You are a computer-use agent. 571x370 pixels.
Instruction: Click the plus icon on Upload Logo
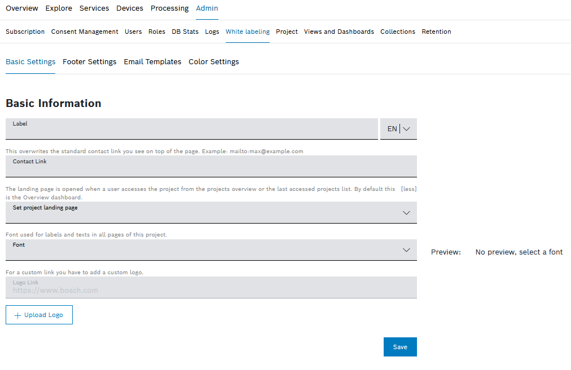[17, 315]
